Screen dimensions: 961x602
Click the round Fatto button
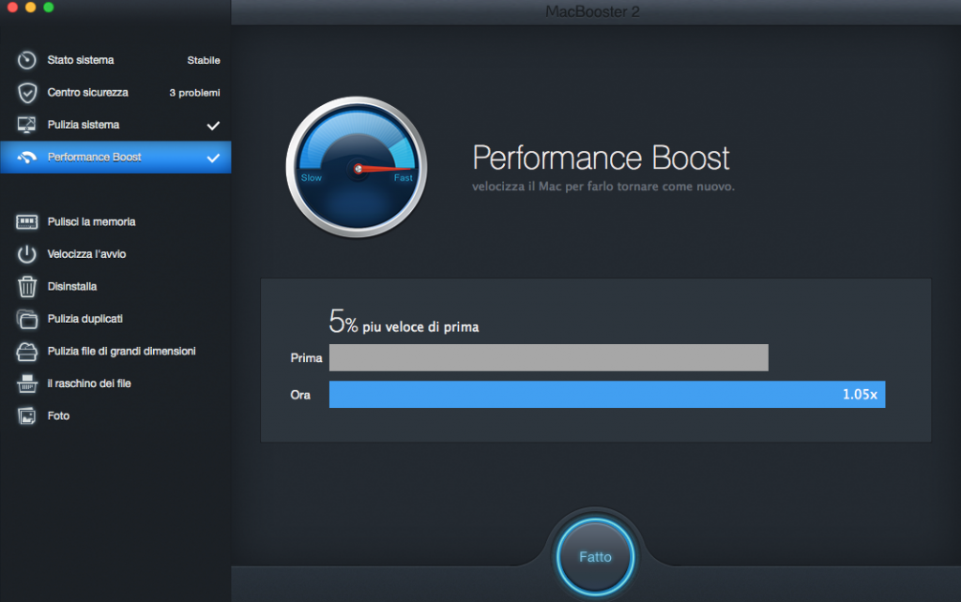coord(595,557)
